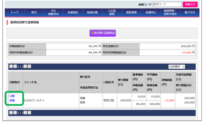The height and width of the screenshot is (122, 205).
Task: Go to first page in bottom pager
Action: 11,113
